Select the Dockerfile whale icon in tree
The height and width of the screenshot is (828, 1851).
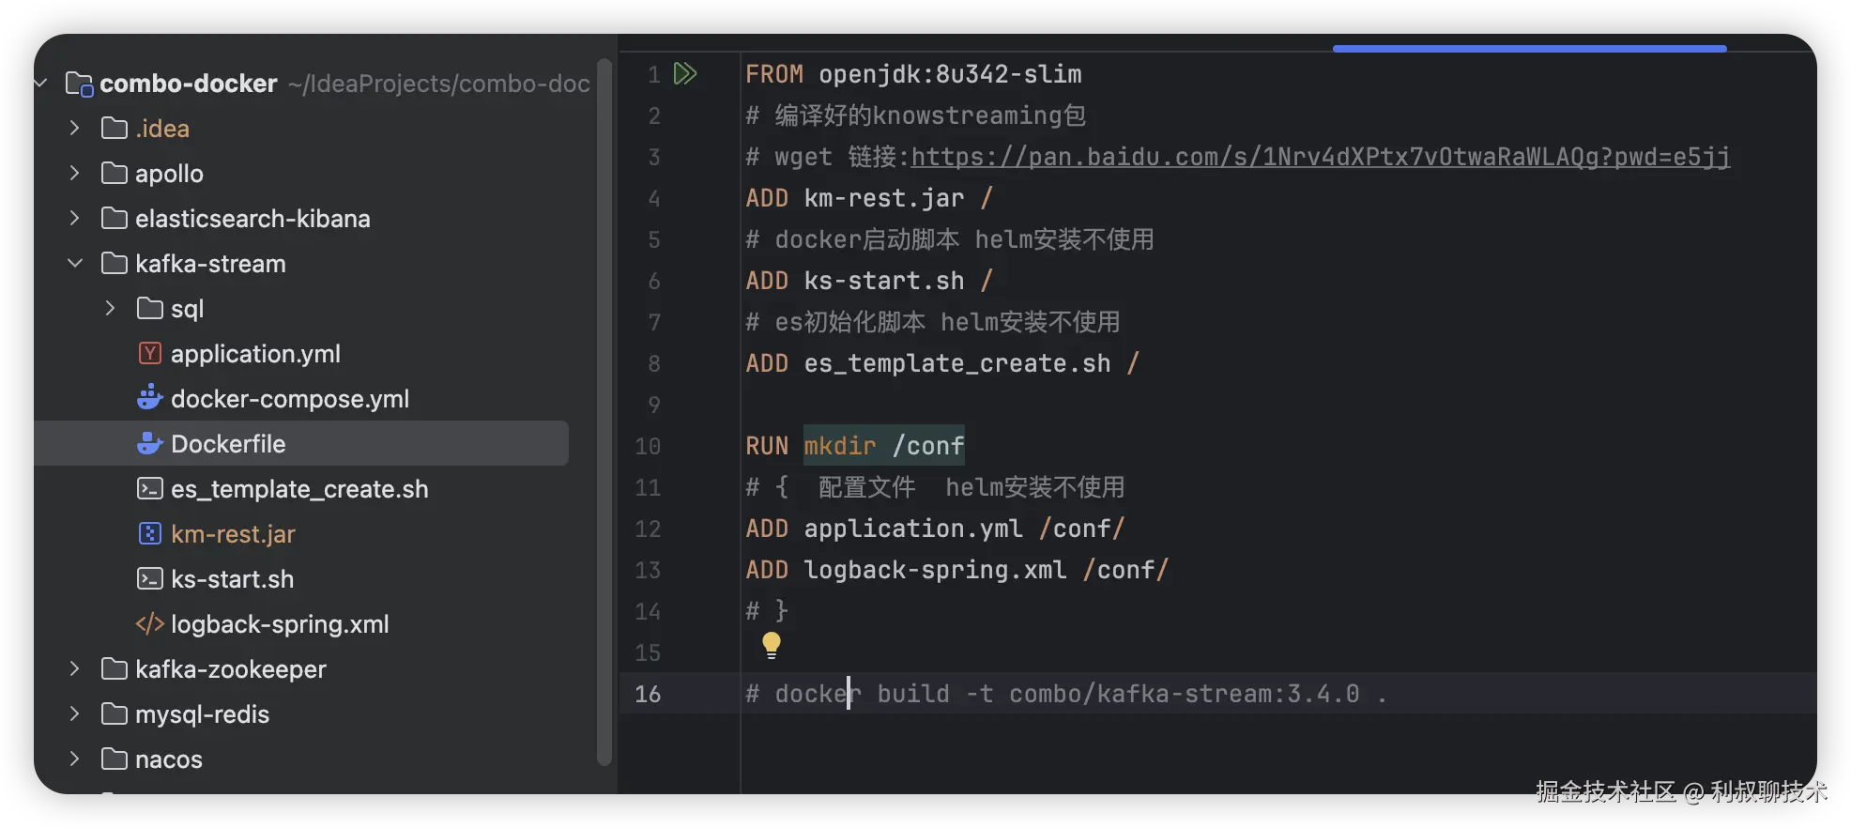[x=150, y=443]
